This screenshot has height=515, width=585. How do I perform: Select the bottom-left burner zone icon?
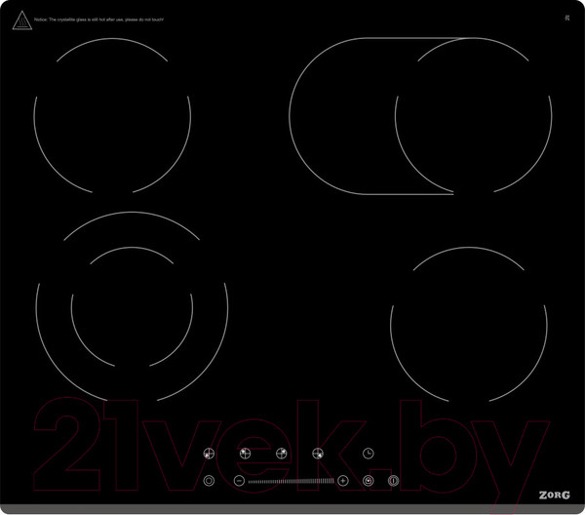click(x=208, y=453)
